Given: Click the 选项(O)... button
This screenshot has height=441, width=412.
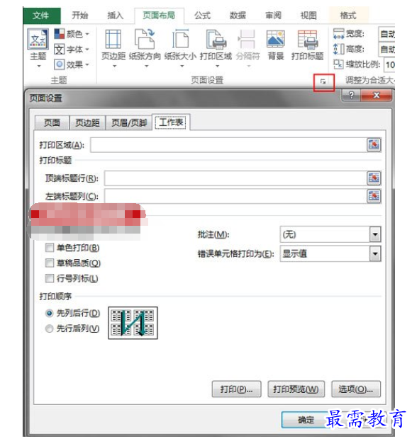Looking at the screenshot, I should (x=356, y=389).
